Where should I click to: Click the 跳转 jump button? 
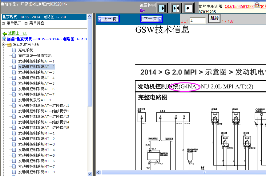tap(214, 18)
